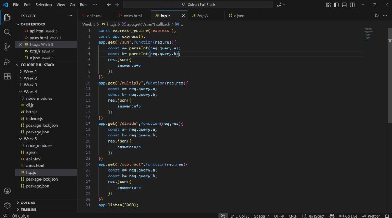Open the Run and Debug view

tap(7, 62)
